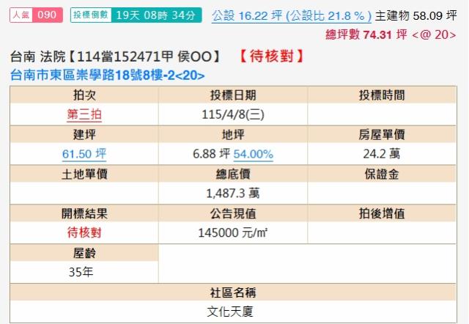
Task: Select the 第三拍 auction round link
Action: coord(84,115)
